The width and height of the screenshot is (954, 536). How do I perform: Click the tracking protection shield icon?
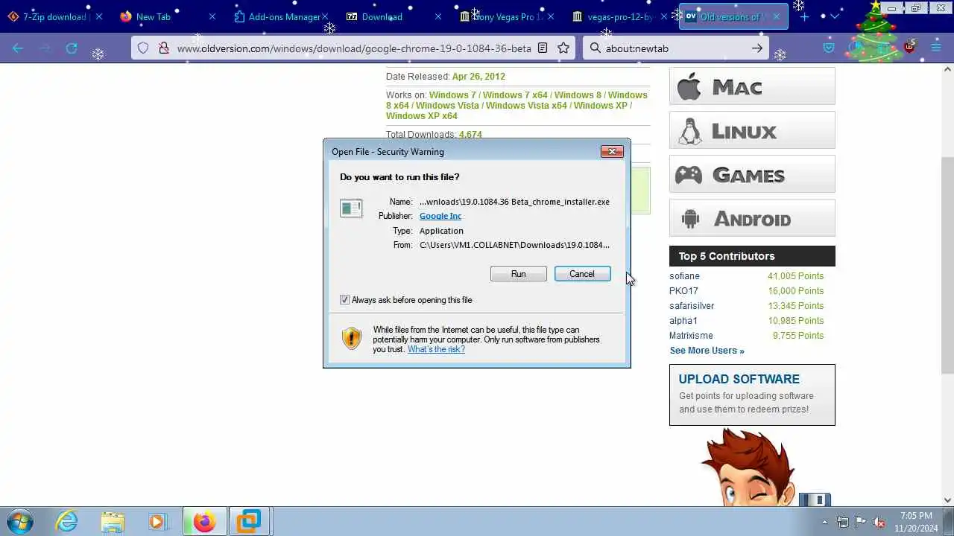click(x=143, y=48)
